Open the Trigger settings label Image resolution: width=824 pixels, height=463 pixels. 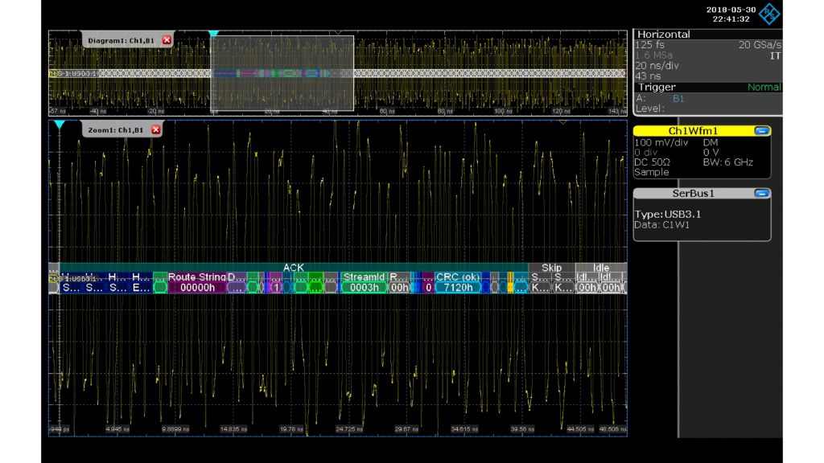click(x=657, y=87)
